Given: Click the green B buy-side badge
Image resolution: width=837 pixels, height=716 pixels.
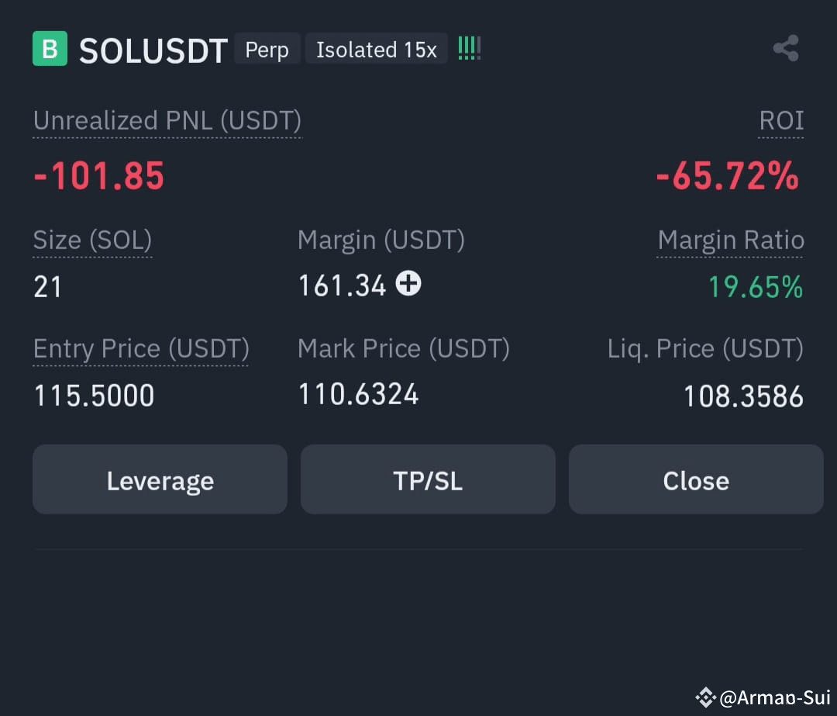Looking at the screenshot, I should [50, 49].
